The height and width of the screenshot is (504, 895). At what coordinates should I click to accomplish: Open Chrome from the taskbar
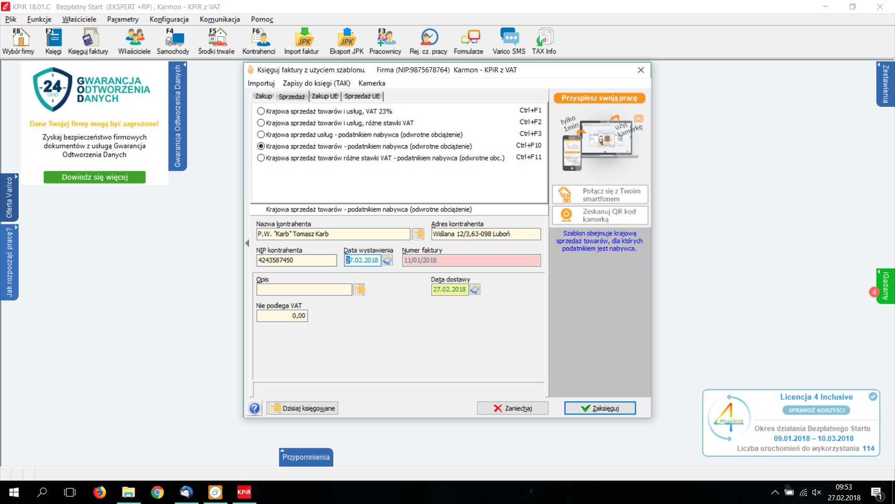click(157, 492)
